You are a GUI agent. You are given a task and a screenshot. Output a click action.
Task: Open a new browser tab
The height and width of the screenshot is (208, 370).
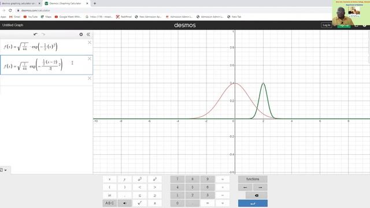[x=95, y=3]
